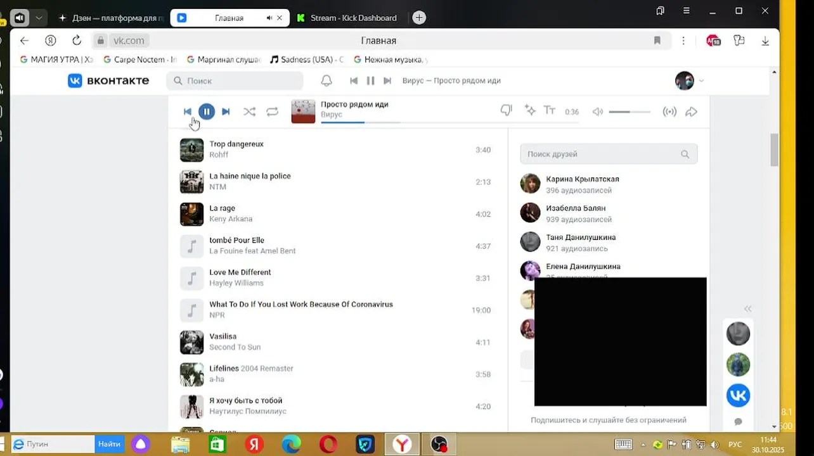Open recommendations using the sparkle icon

click(x=530, y=110)
